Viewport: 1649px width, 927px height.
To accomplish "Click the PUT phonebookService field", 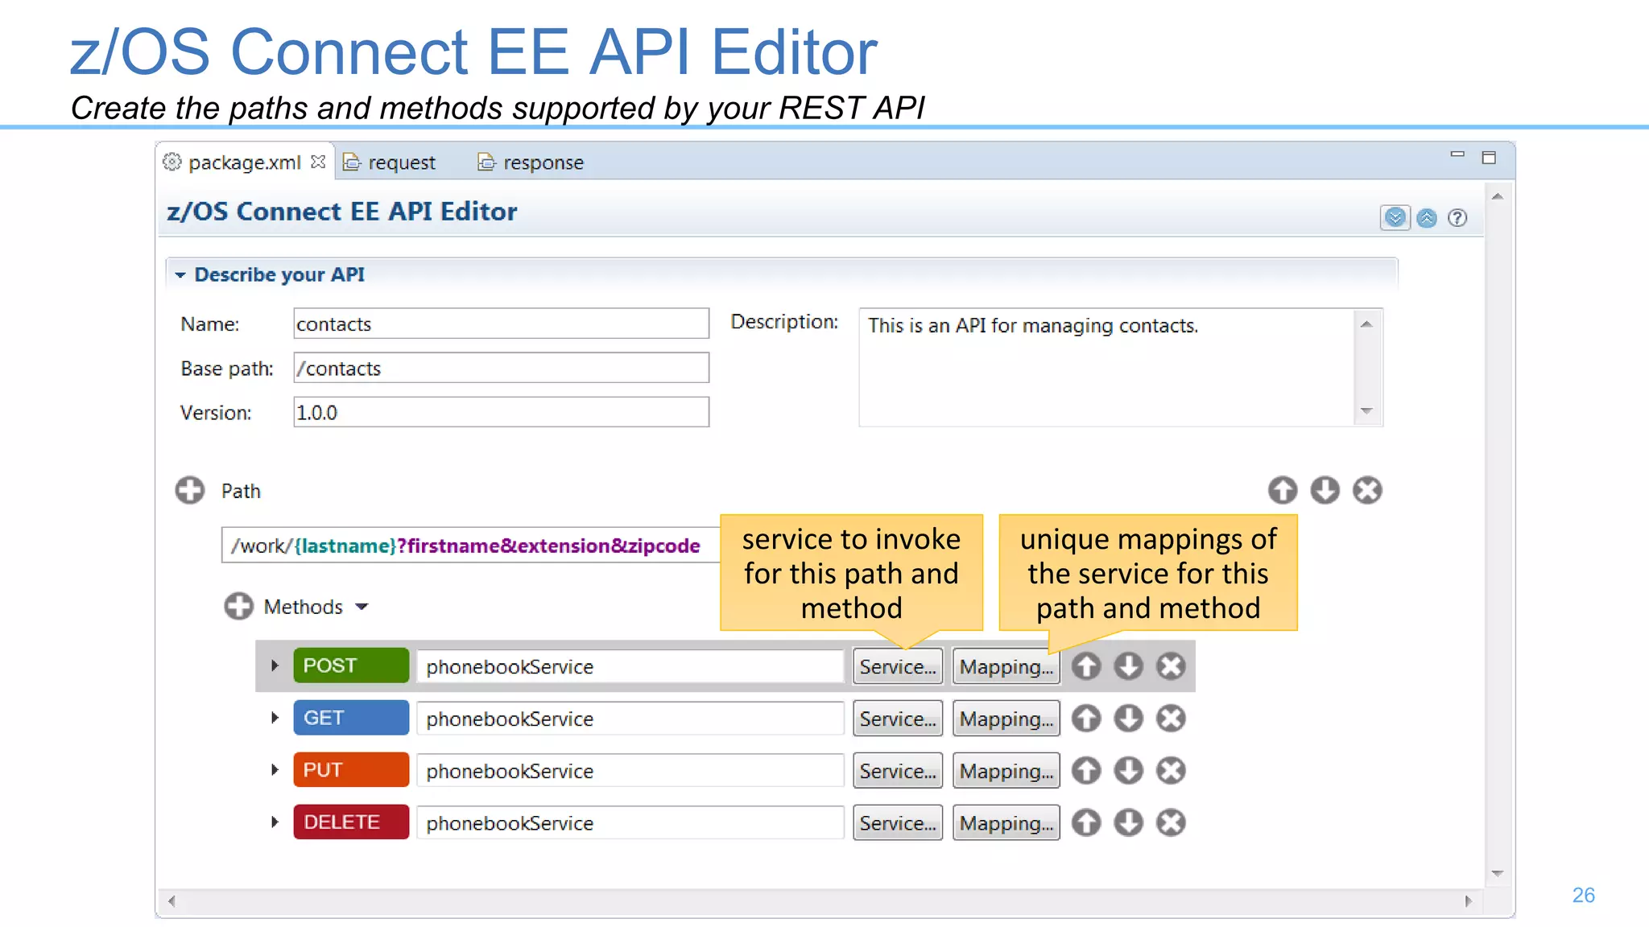I will click(630, 771).
